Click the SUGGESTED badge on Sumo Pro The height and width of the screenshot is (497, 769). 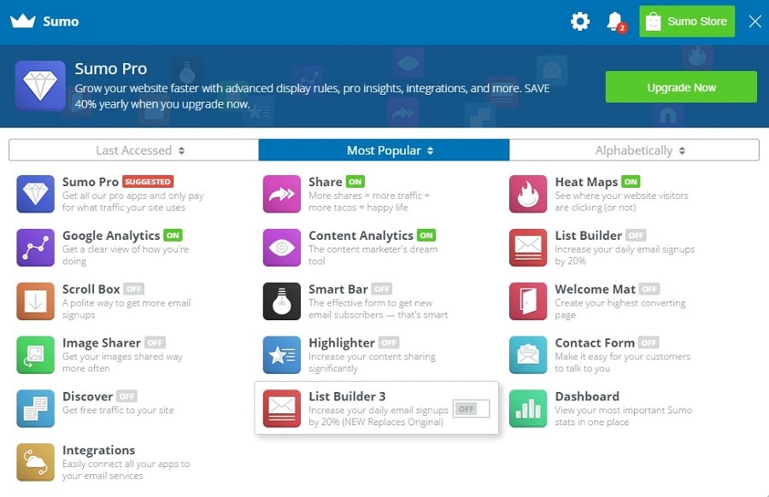click(148, 181)
